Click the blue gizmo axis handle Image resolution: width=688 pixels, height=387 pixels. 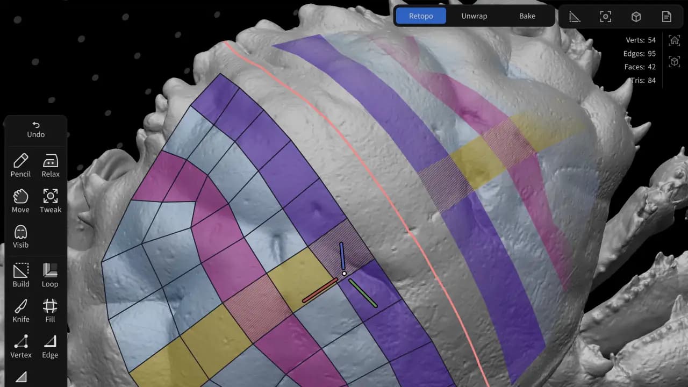tap(342, 256)
